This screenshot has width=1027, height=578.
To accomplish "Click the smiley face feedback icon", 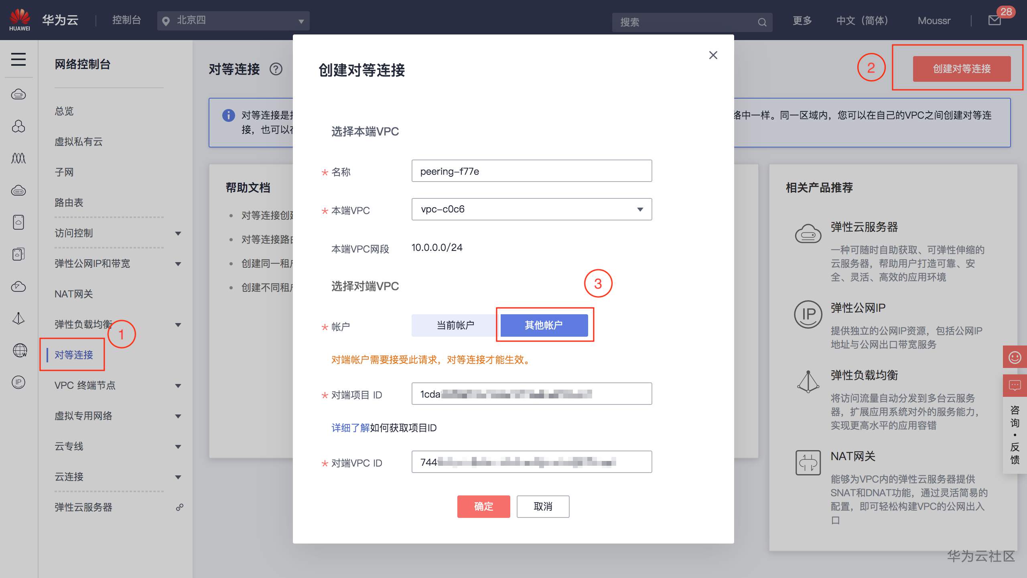I will (1015, 357).
